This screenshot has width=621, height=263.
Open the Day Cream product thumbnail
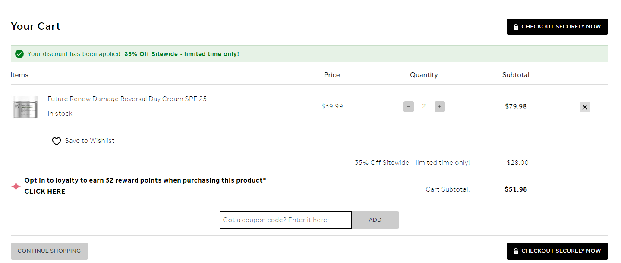25,107
